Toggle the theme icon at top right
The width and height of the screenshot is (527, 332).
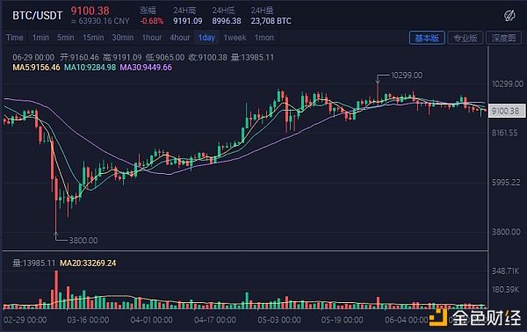(x=509, y=16)
